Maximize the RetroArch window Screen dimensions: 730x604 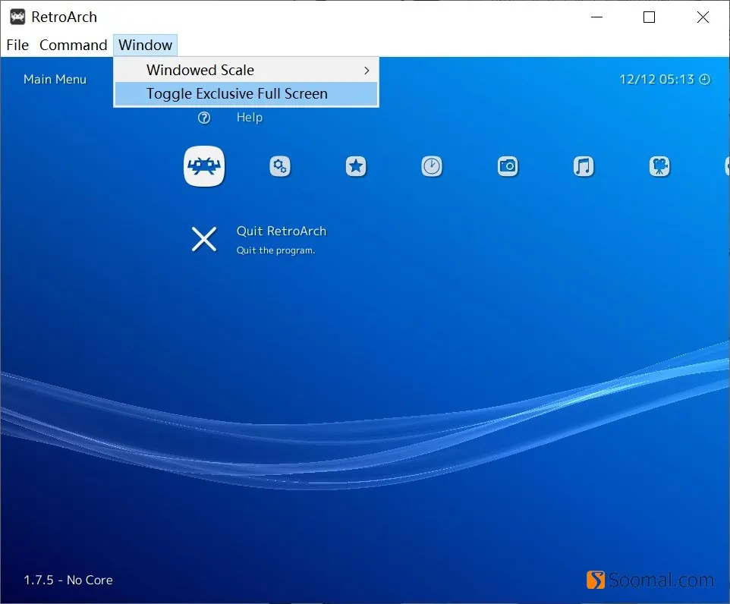pyautogui.click(x=649, y=17)
